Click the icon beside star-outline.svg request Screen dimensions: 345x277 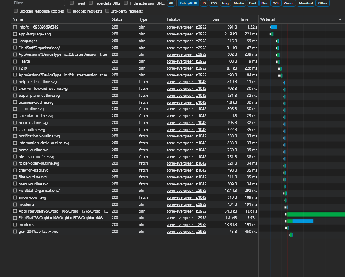tap(15, 130)
